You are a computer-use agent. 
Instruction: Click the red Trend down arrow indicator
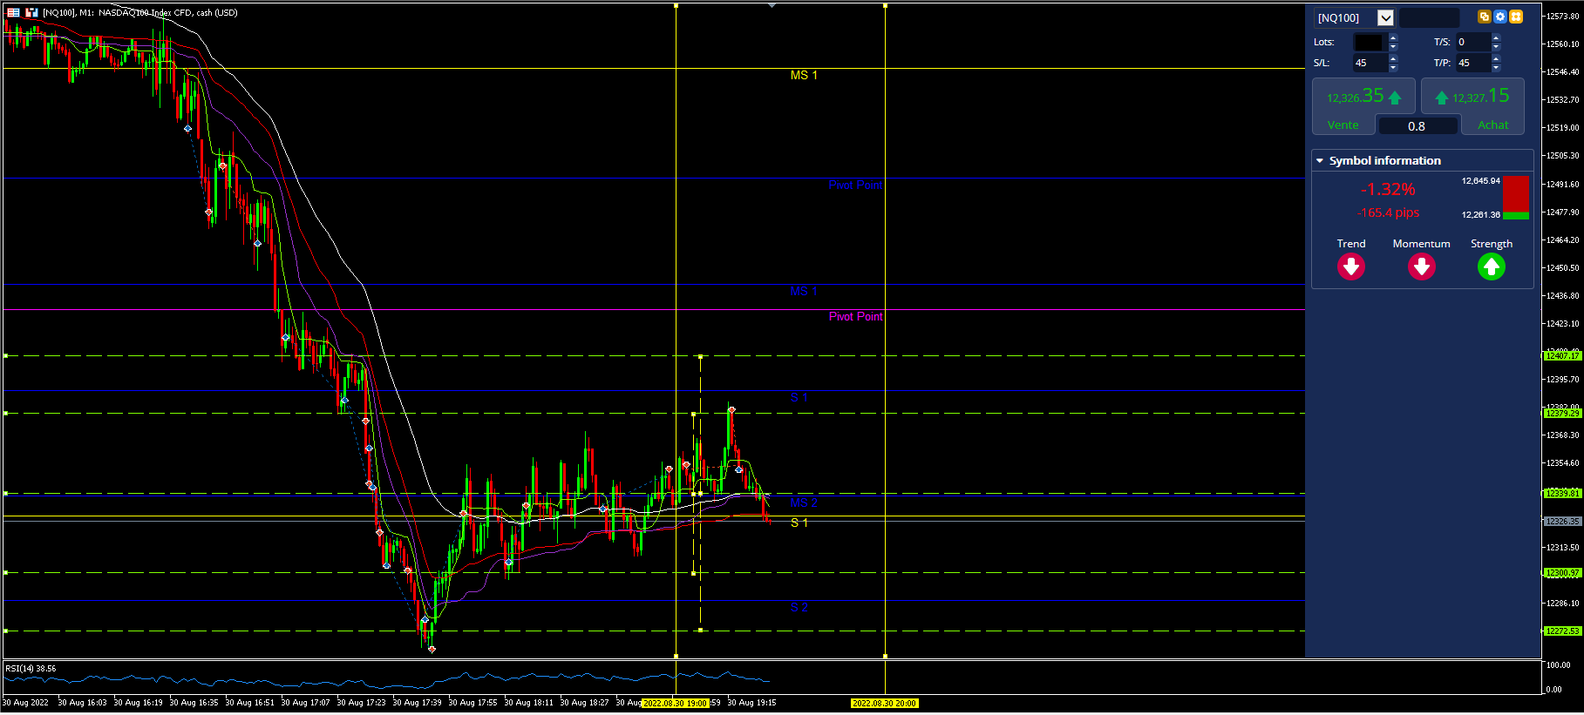[1351, 266]
